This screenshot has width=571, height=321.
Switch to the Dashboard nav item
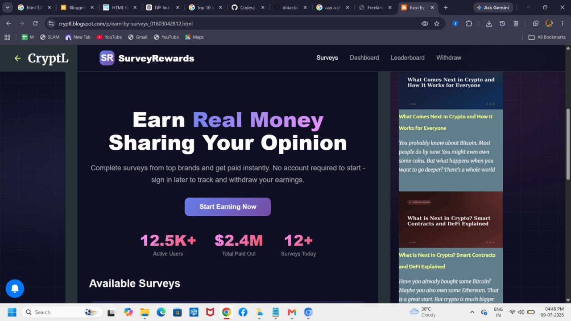[x=364, y=58]
